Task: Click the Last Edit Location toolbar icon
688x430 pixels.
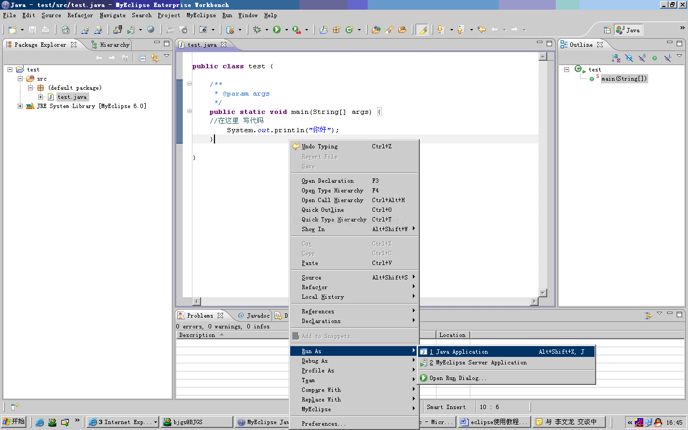Action: point(482,30)
